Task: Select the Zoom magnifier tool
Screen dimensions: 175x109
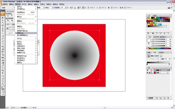Action: click(x=3, y=83)
